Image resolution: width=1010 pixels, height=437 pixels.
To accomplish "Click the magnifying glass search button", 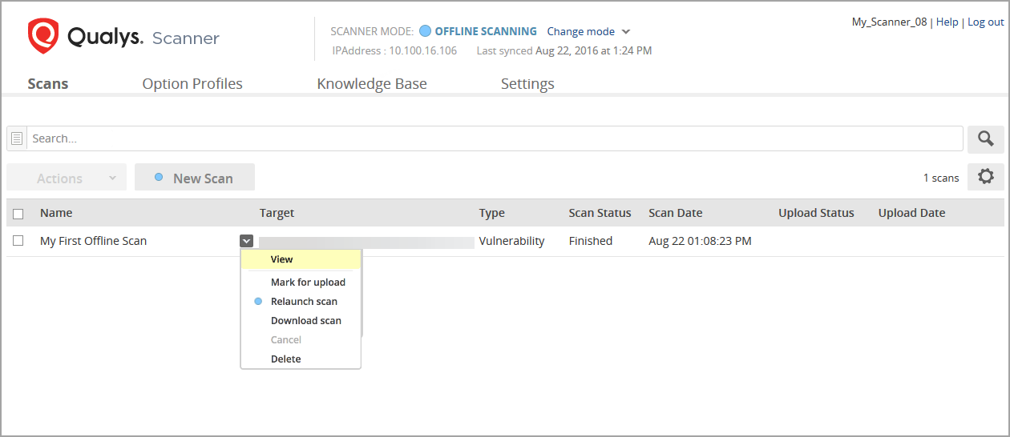I will click(x=985, y=139).
